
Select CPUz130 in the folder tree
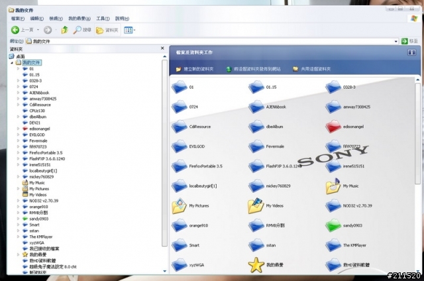point(37,111)
